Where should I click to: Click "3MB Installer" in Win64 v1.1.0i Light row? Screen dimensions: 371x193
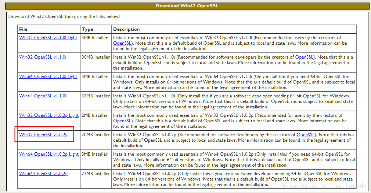pyautogui.click(x=95, y=77)
